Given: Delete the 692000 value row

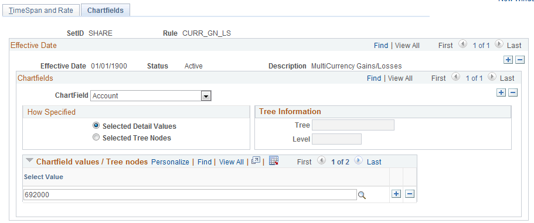Looking at the screenshot, I should [410, 194].
